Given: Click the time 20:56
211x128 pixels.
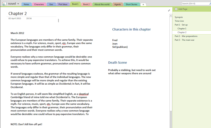Looking at the screenshot, I should tap(29, 18).
